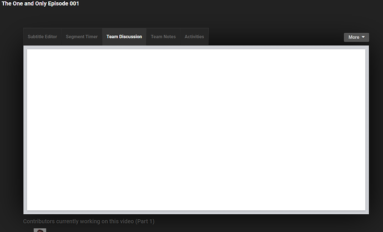The height and width of the screenshot is (232, 383).
Task: Show the Activities tab
Action: click(x=194, y=37)
